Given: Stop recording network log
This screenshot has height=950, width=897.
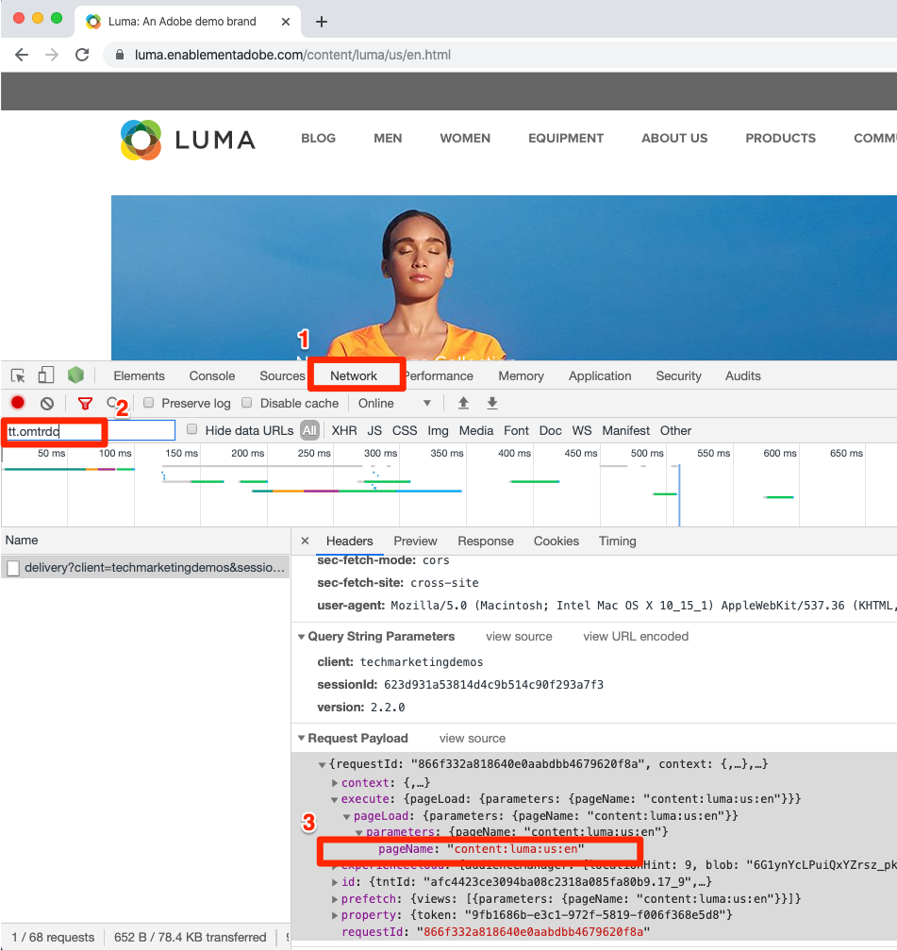Looking at the screenshot, I should click(x=18, y=403).
